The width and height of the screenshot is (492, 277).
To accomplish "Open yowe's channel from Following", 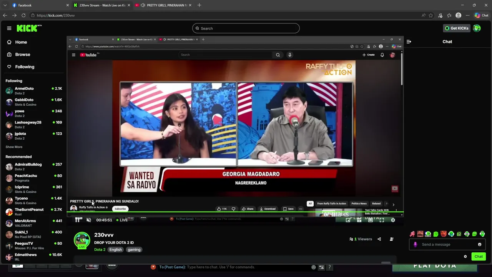I will pos(34,113).
